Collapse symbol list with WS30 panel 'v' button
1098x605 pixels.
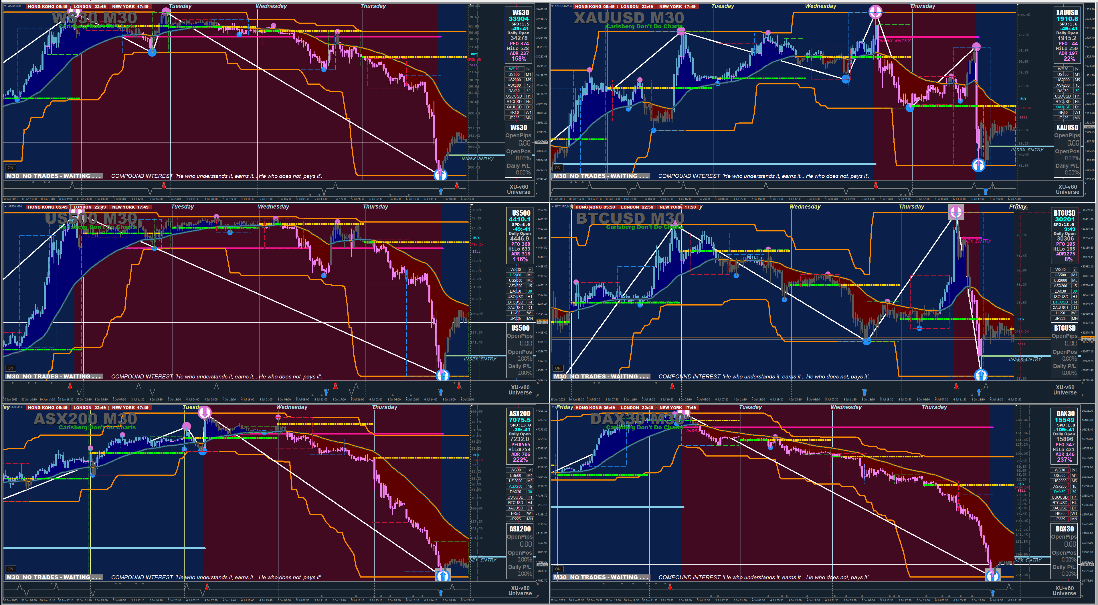tap(529, 69)
